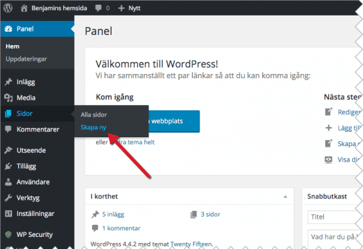363x249 pixels.
Task: Open the Twenty Fifteen theme link
Action: (191, 244)
